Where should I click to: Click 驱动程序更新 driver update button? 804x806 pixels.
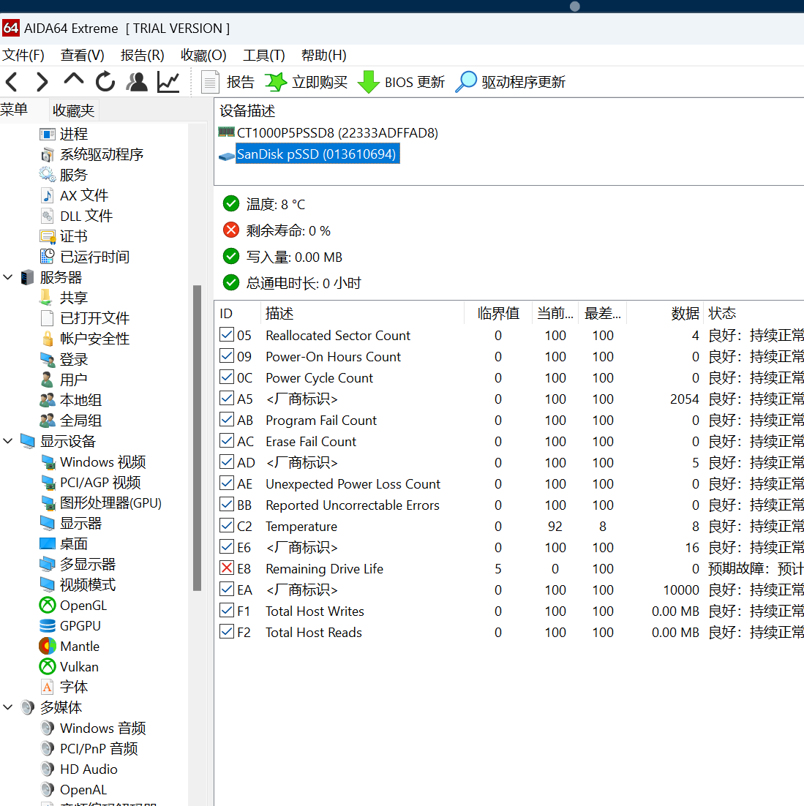(x=511, y=82)
